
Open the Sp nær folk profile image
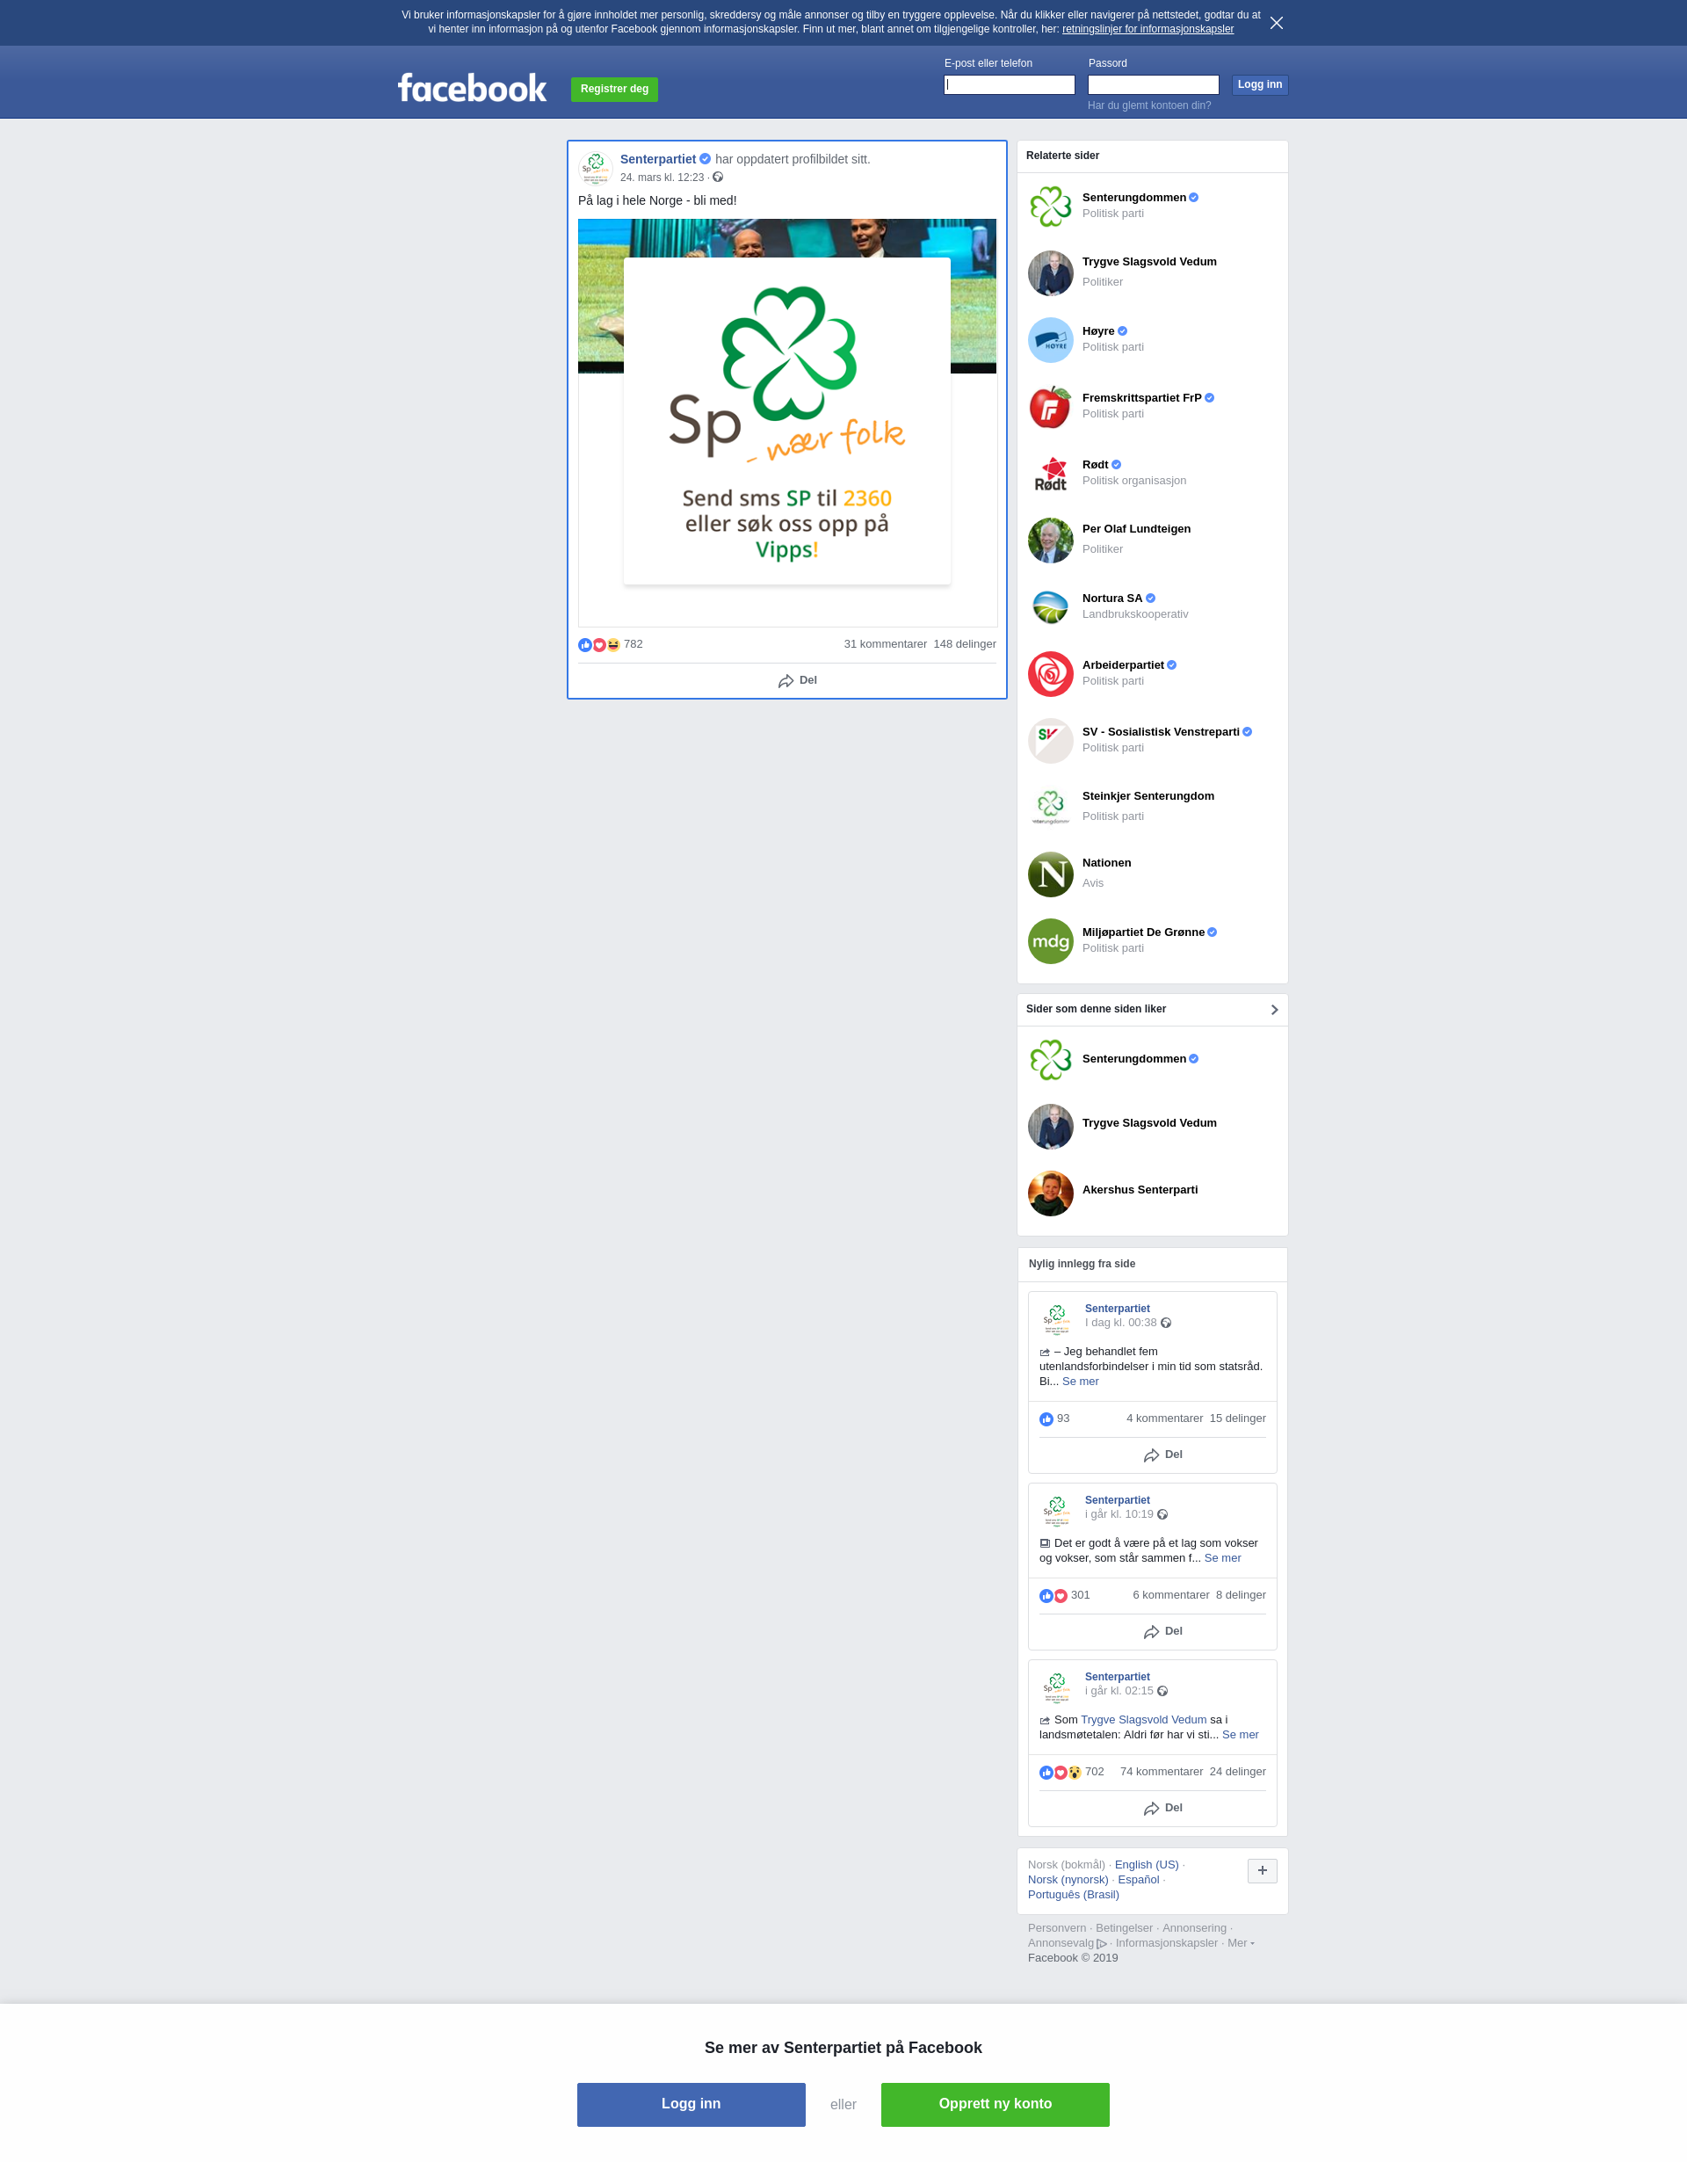787,423
